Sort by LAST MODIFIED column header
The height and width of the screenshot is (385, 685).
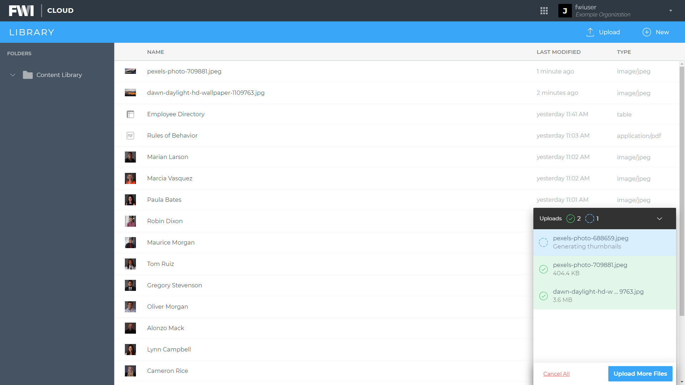[558, 52]
